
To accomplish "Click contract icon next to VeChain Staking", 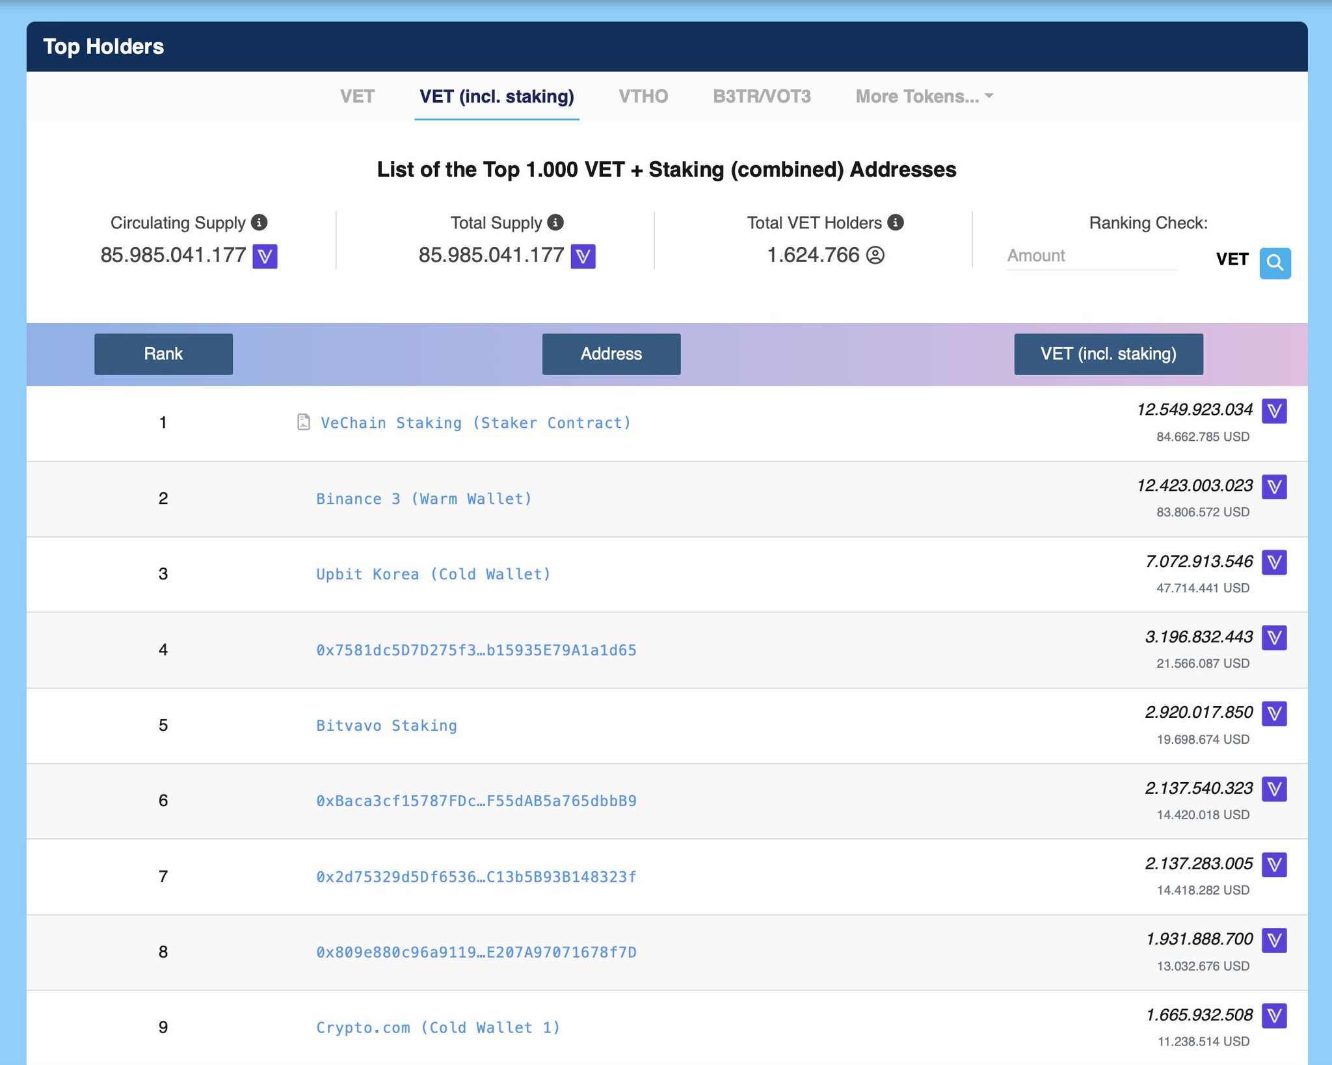I will pyautogui.click(x=304, y=422).
